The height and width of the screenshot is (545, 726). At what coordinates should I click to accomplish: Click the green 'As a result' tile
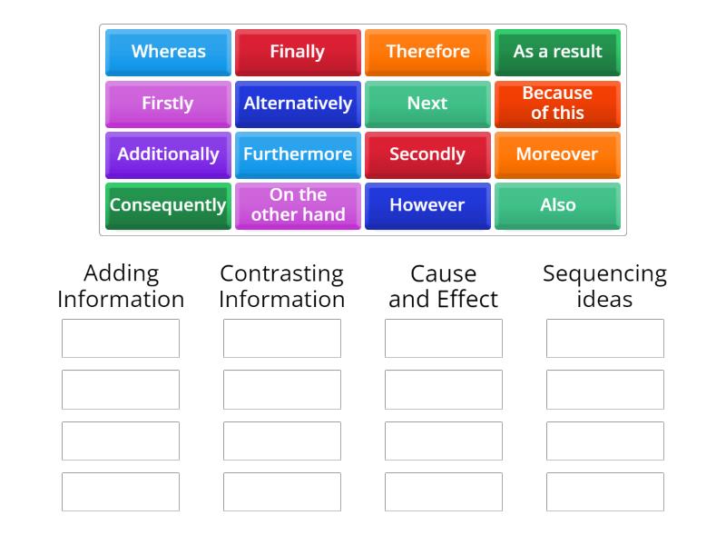557,52
